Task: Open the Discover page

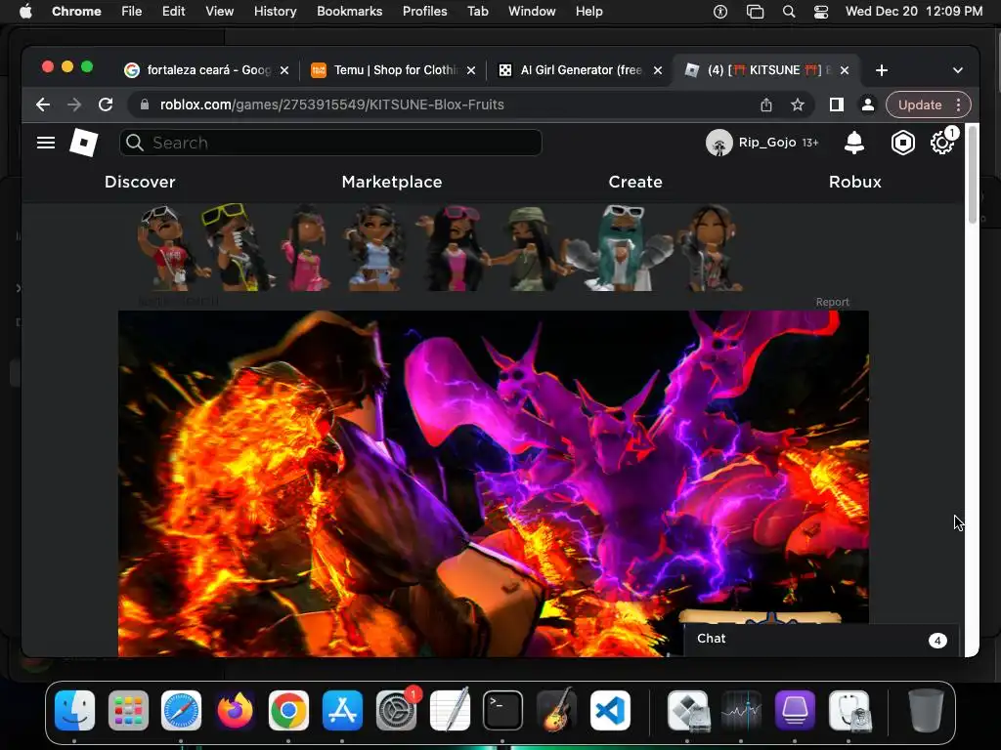Action: [x=140, y=182]
